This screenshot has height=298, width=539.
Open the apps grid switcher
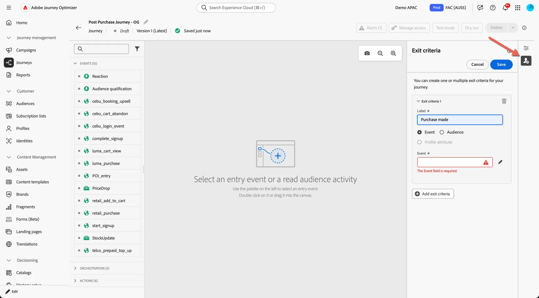(x=518, y=7)
